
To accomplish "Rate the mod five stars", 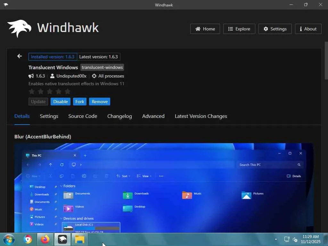I will [68, 91].
